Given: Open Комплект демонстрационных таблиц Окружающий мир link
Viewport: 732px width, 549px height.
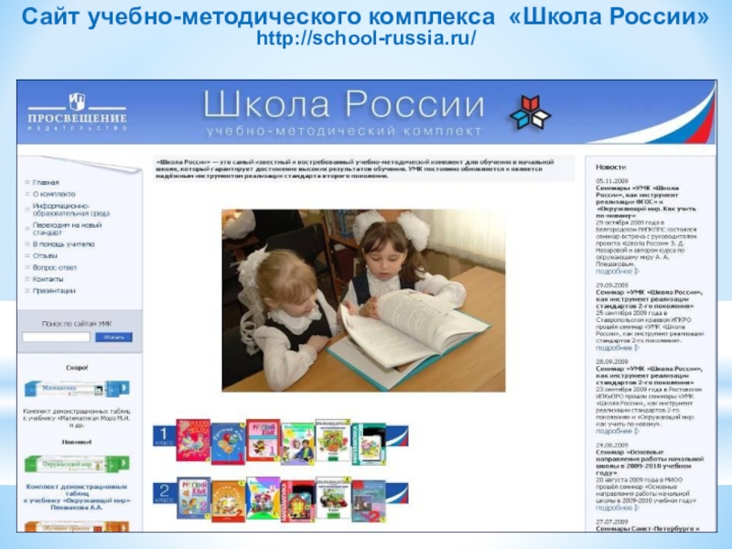Looking at the screenshot, I should pyautogui.click(x=77, y=497).
